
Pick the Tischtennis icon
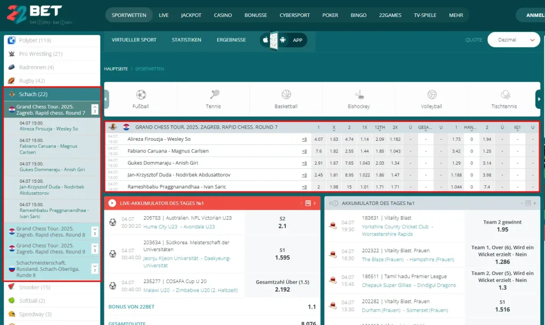(505, 95)
